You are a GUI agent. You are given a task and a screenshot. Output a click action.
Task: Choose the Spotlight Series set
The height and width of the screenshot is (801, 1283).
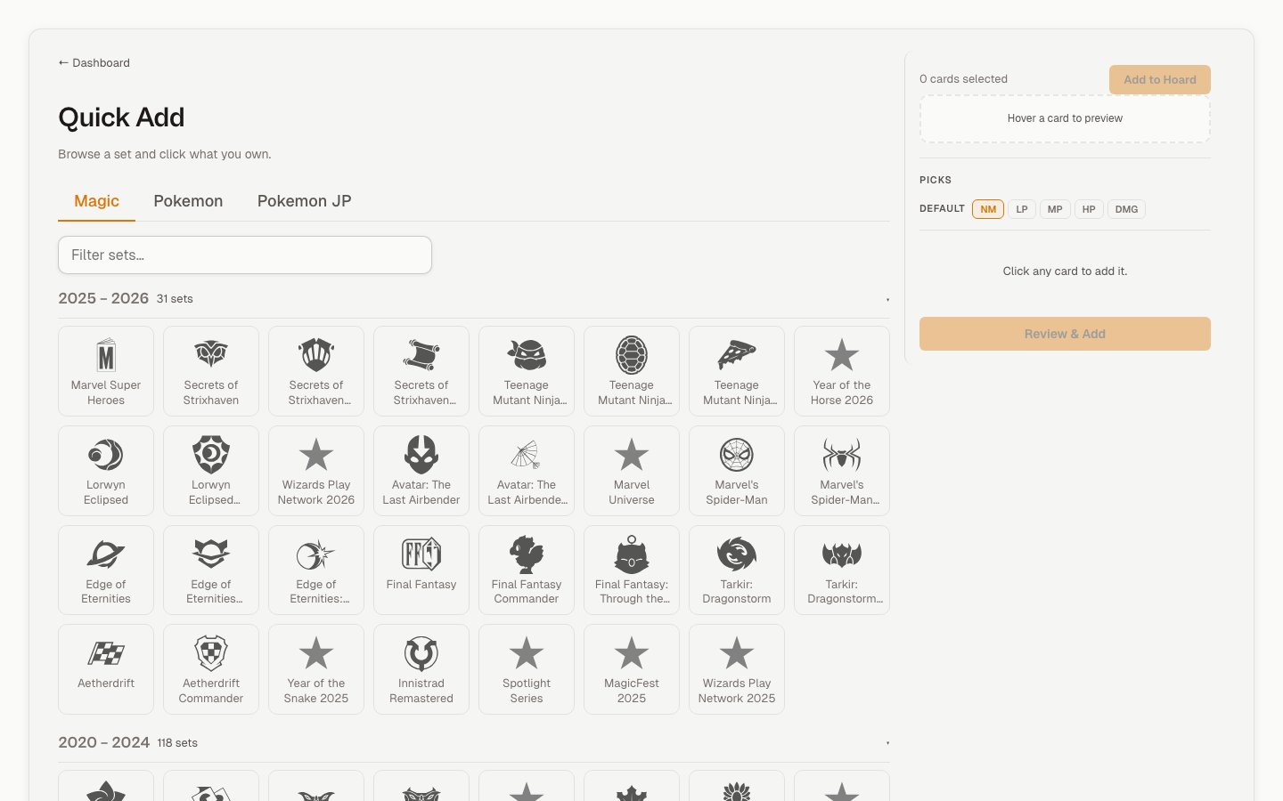coord(527,669)
